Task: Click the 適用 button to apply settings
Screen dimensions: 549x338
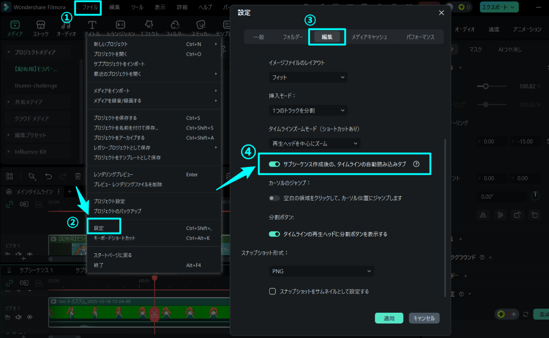Action: [389, 318]
